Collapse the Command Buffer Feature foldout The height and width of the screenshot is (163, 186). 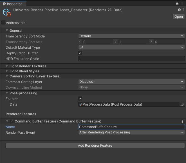pyautogui.click(x=7, y=121)
